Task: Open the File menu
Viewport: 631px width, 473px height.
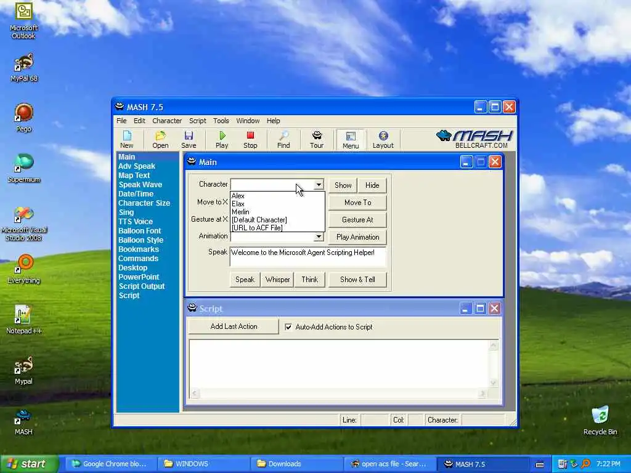Action: coord(121,121)
